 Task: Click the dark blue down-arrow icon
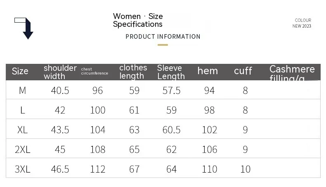26,29
